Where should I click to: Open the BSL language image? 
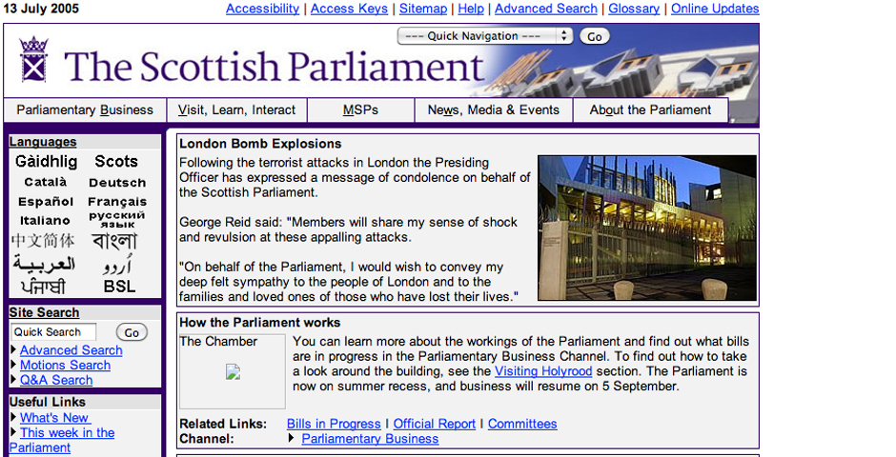pyautogui.click(x=119, y=287)
